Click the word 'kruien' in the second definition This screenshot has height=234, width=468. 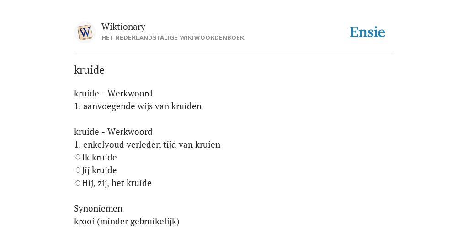[208, 145]
